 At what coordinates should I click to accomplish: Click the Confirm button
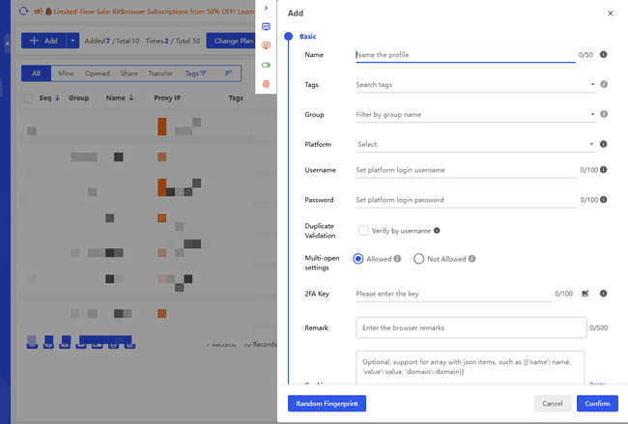click(x=597, y=403)
